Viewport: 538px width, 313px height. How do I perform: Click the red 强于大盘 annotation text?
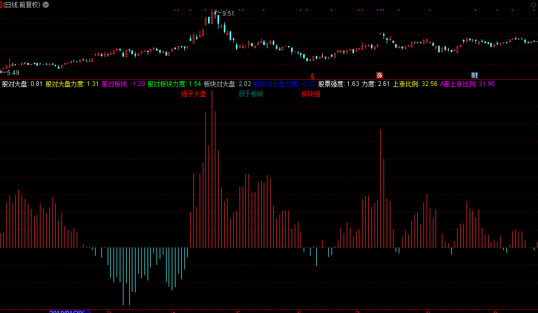coord(193,94)
